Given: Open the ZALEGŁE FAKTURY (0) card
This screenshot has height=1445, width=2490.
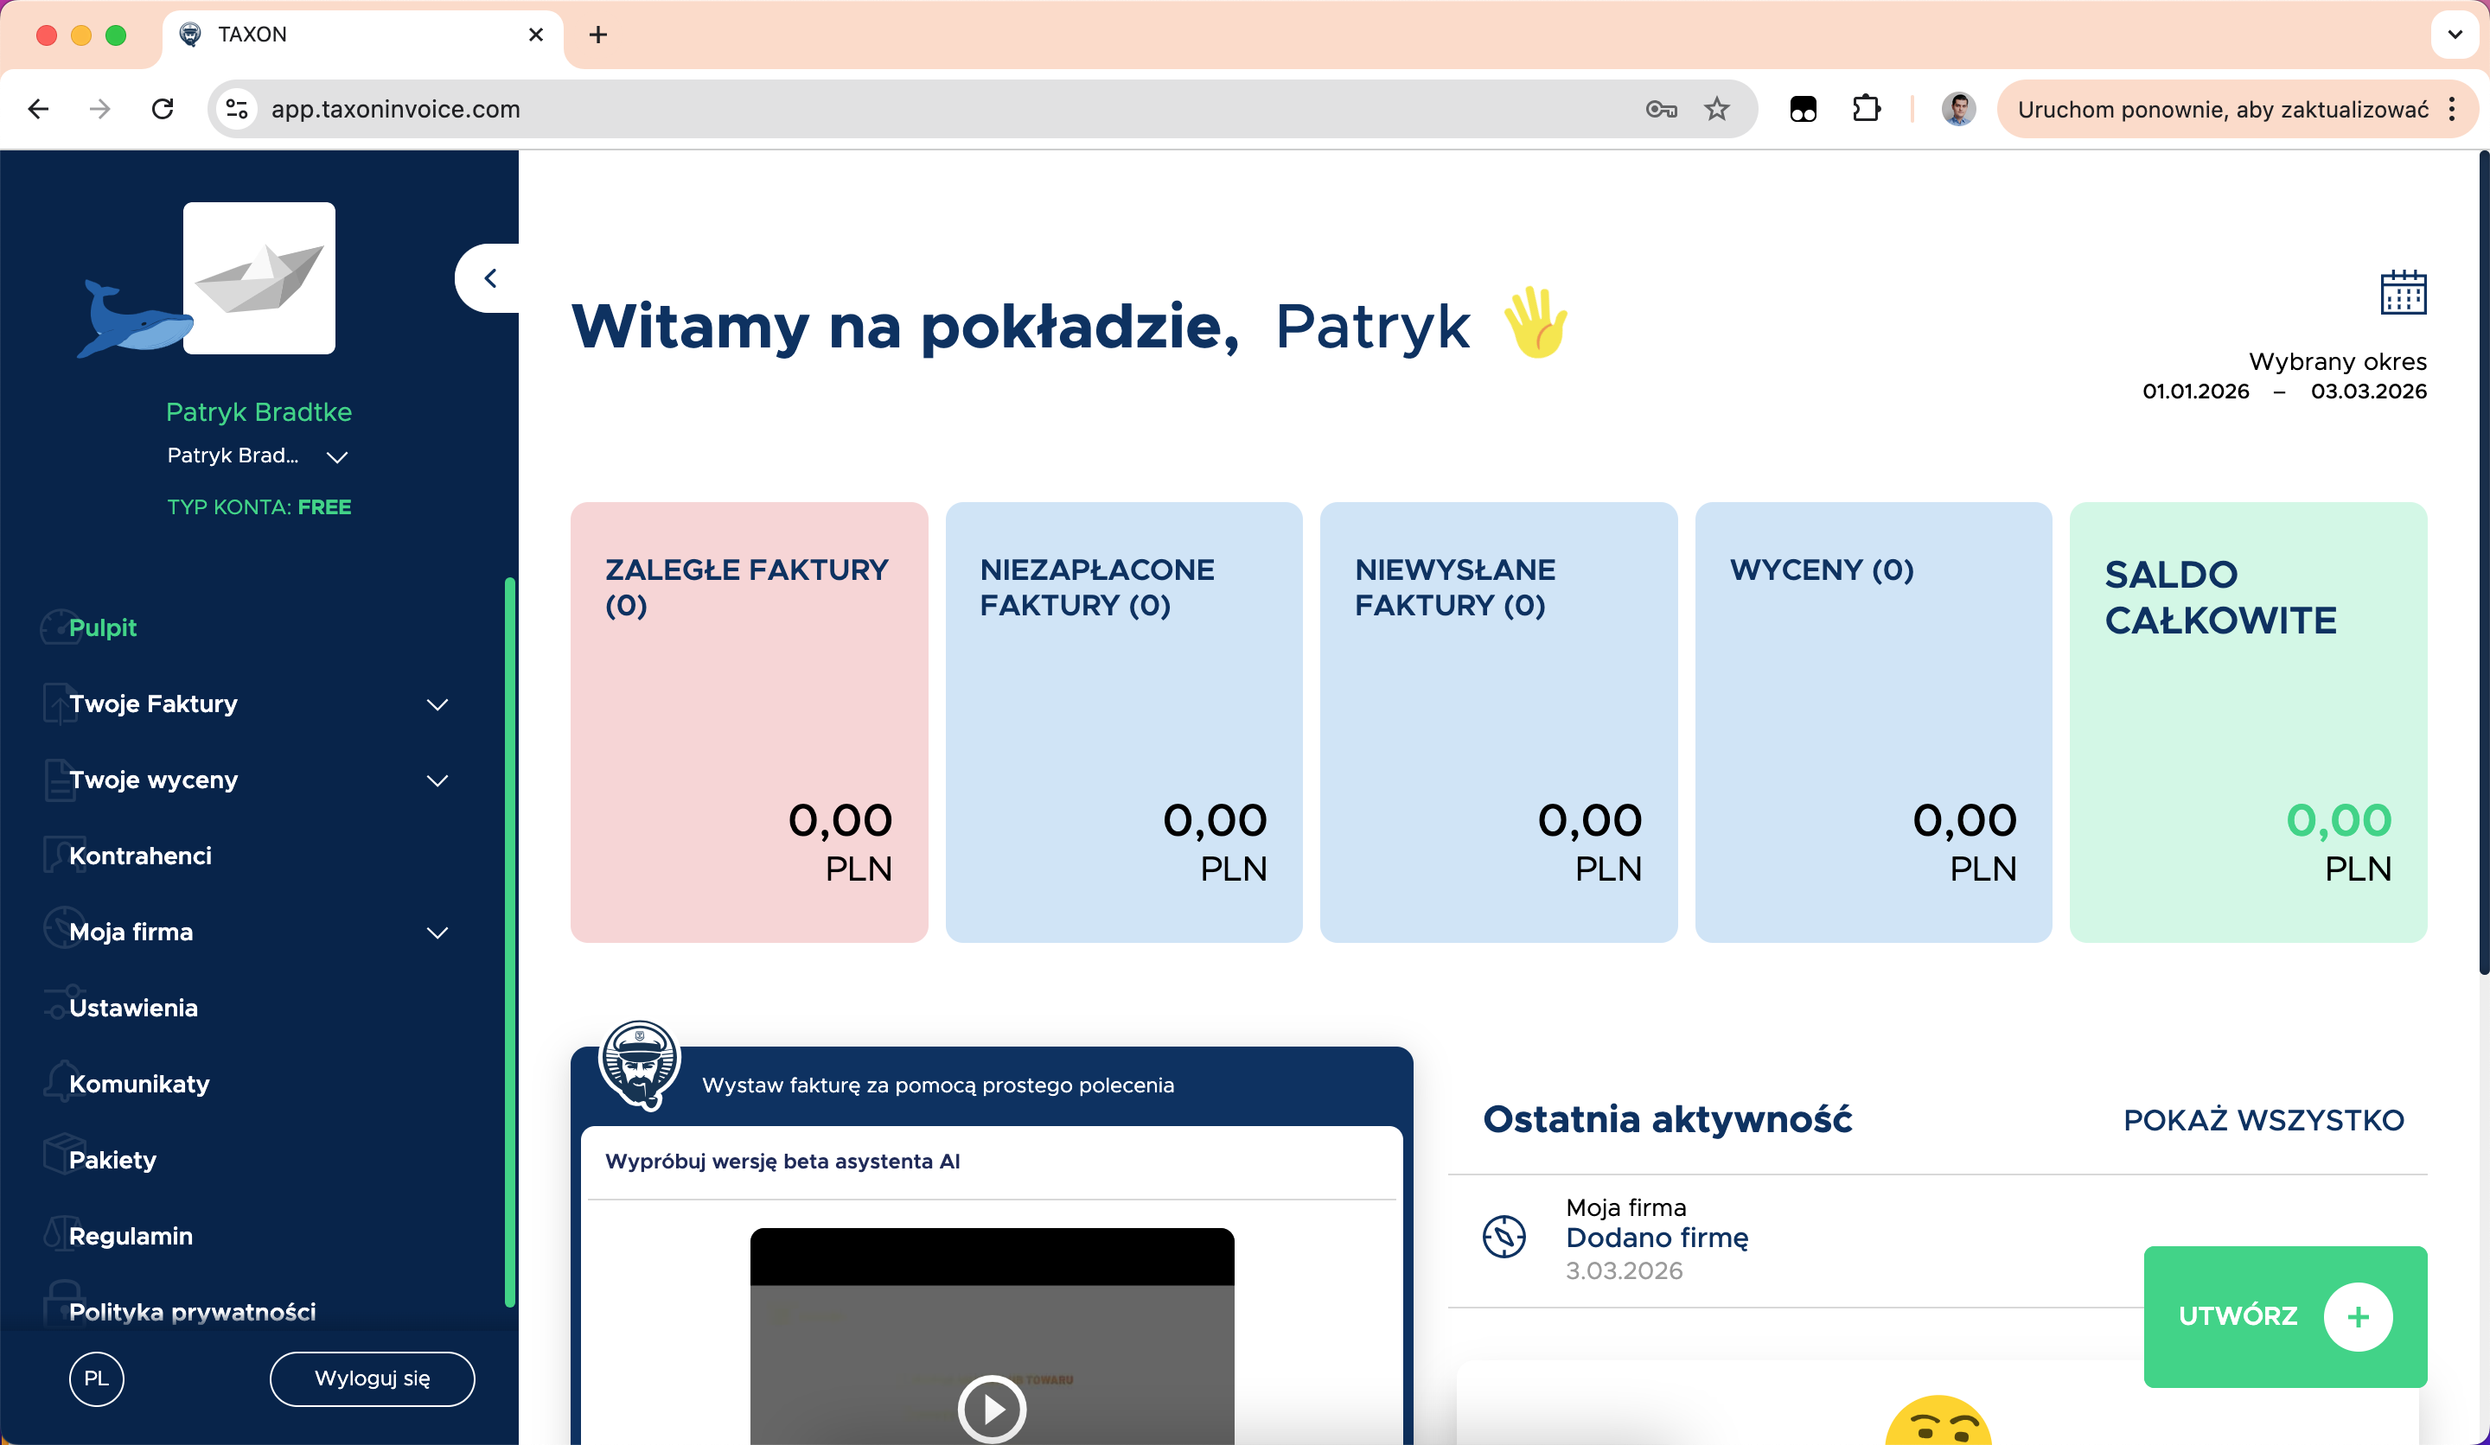Looking at the screenshot, I should click(749, 722).
